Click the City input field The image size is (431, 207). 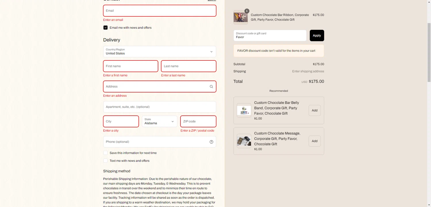click(x=121, y=121)
